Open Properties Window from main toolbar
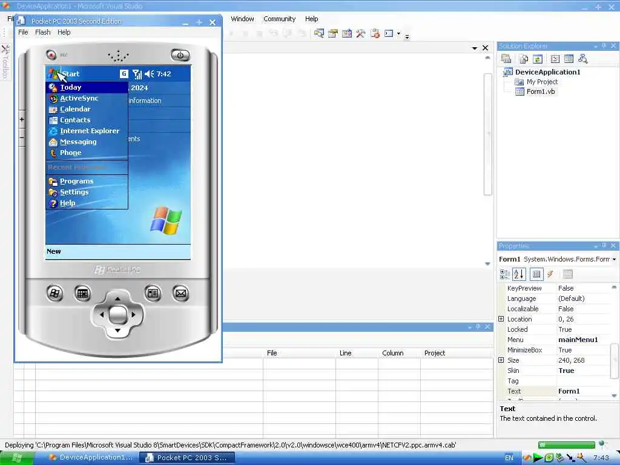 tap(333, 34)
